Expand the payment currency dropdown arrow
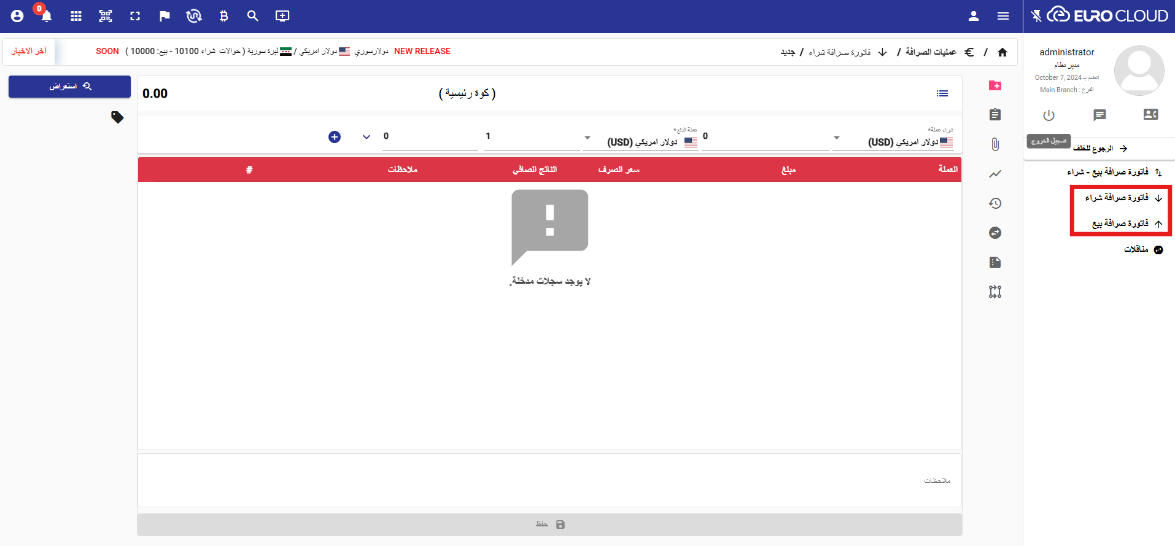The width and height of the screenshot is (1175, 546). pyautogui.click(x=587, y=138)
